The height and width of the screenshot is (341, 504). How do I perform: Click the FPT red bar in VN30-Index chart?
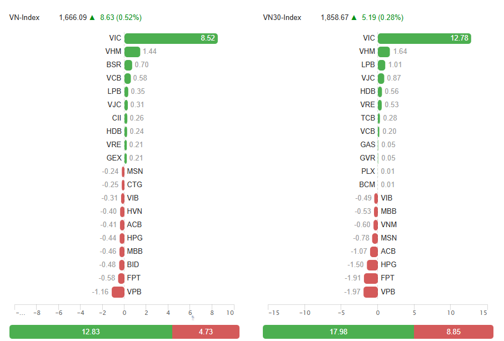(x=371, y=278)
